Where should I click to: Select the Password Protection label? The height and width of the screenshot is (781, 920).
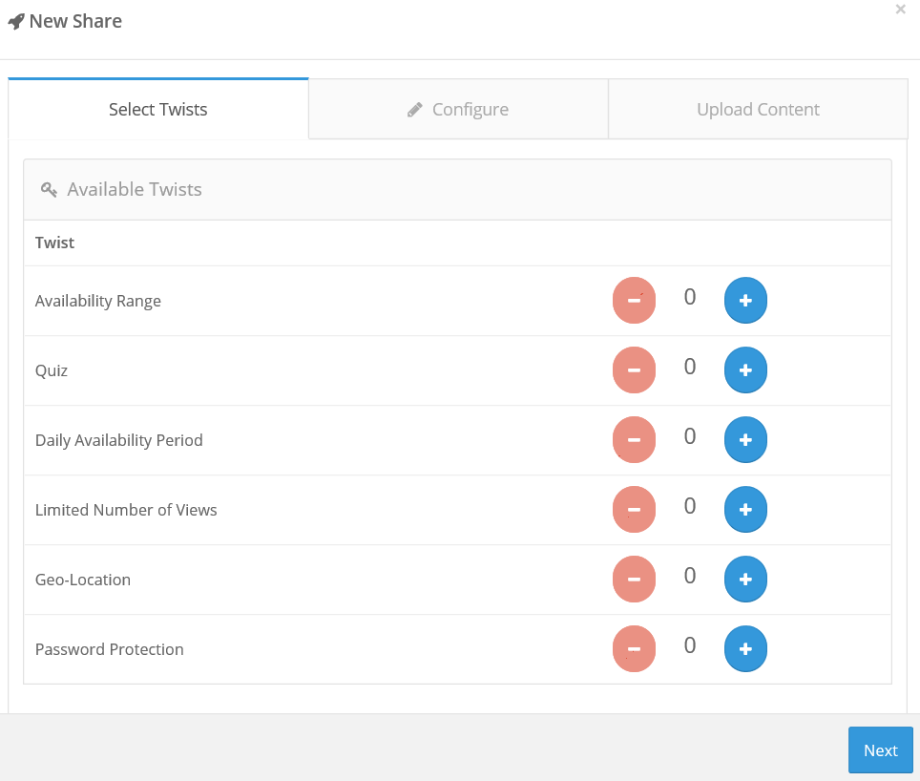[109, 649]
